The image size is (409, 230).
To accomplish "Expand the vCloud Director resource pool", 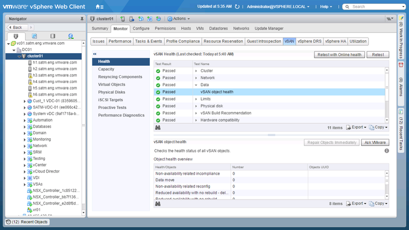I will click(x=25, y=171).
